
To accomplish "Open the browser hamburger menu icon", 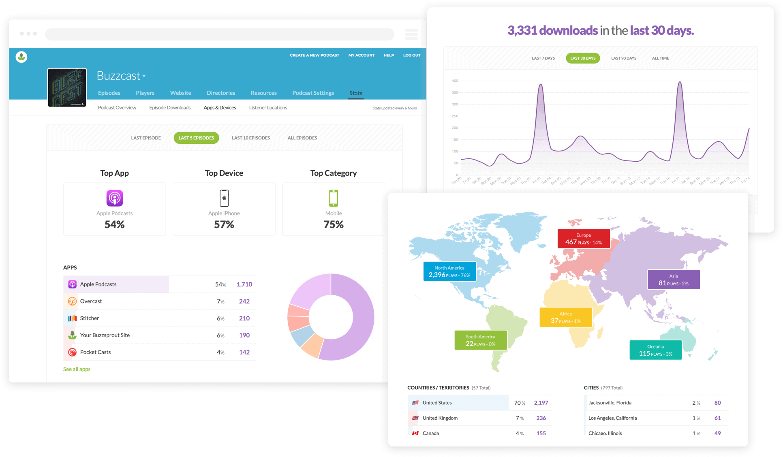I will [411, 34].
